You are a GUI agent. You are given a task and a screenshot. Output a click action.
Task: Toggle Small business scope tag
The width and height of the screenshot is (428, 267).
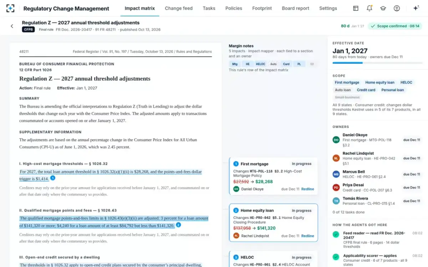coord(347,97)
